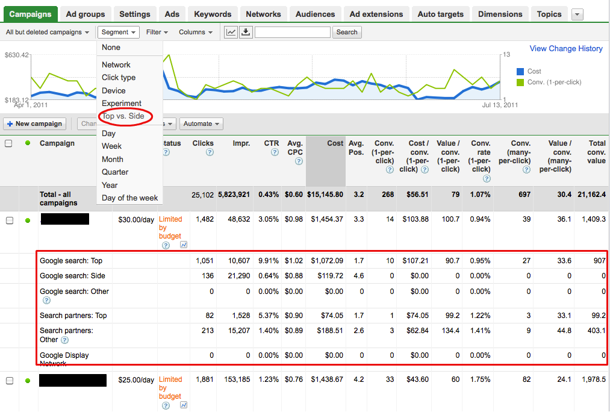Expand the more-tabs arrow after Topics
Viewport: 610px width, 412px height.
click(x=577, y=15)
